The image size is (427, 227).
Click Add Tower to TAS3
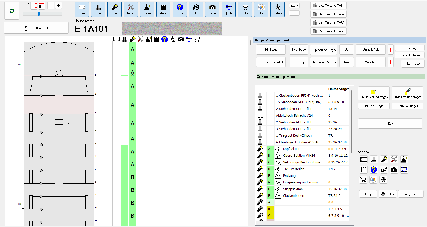(x=328, y=23)
